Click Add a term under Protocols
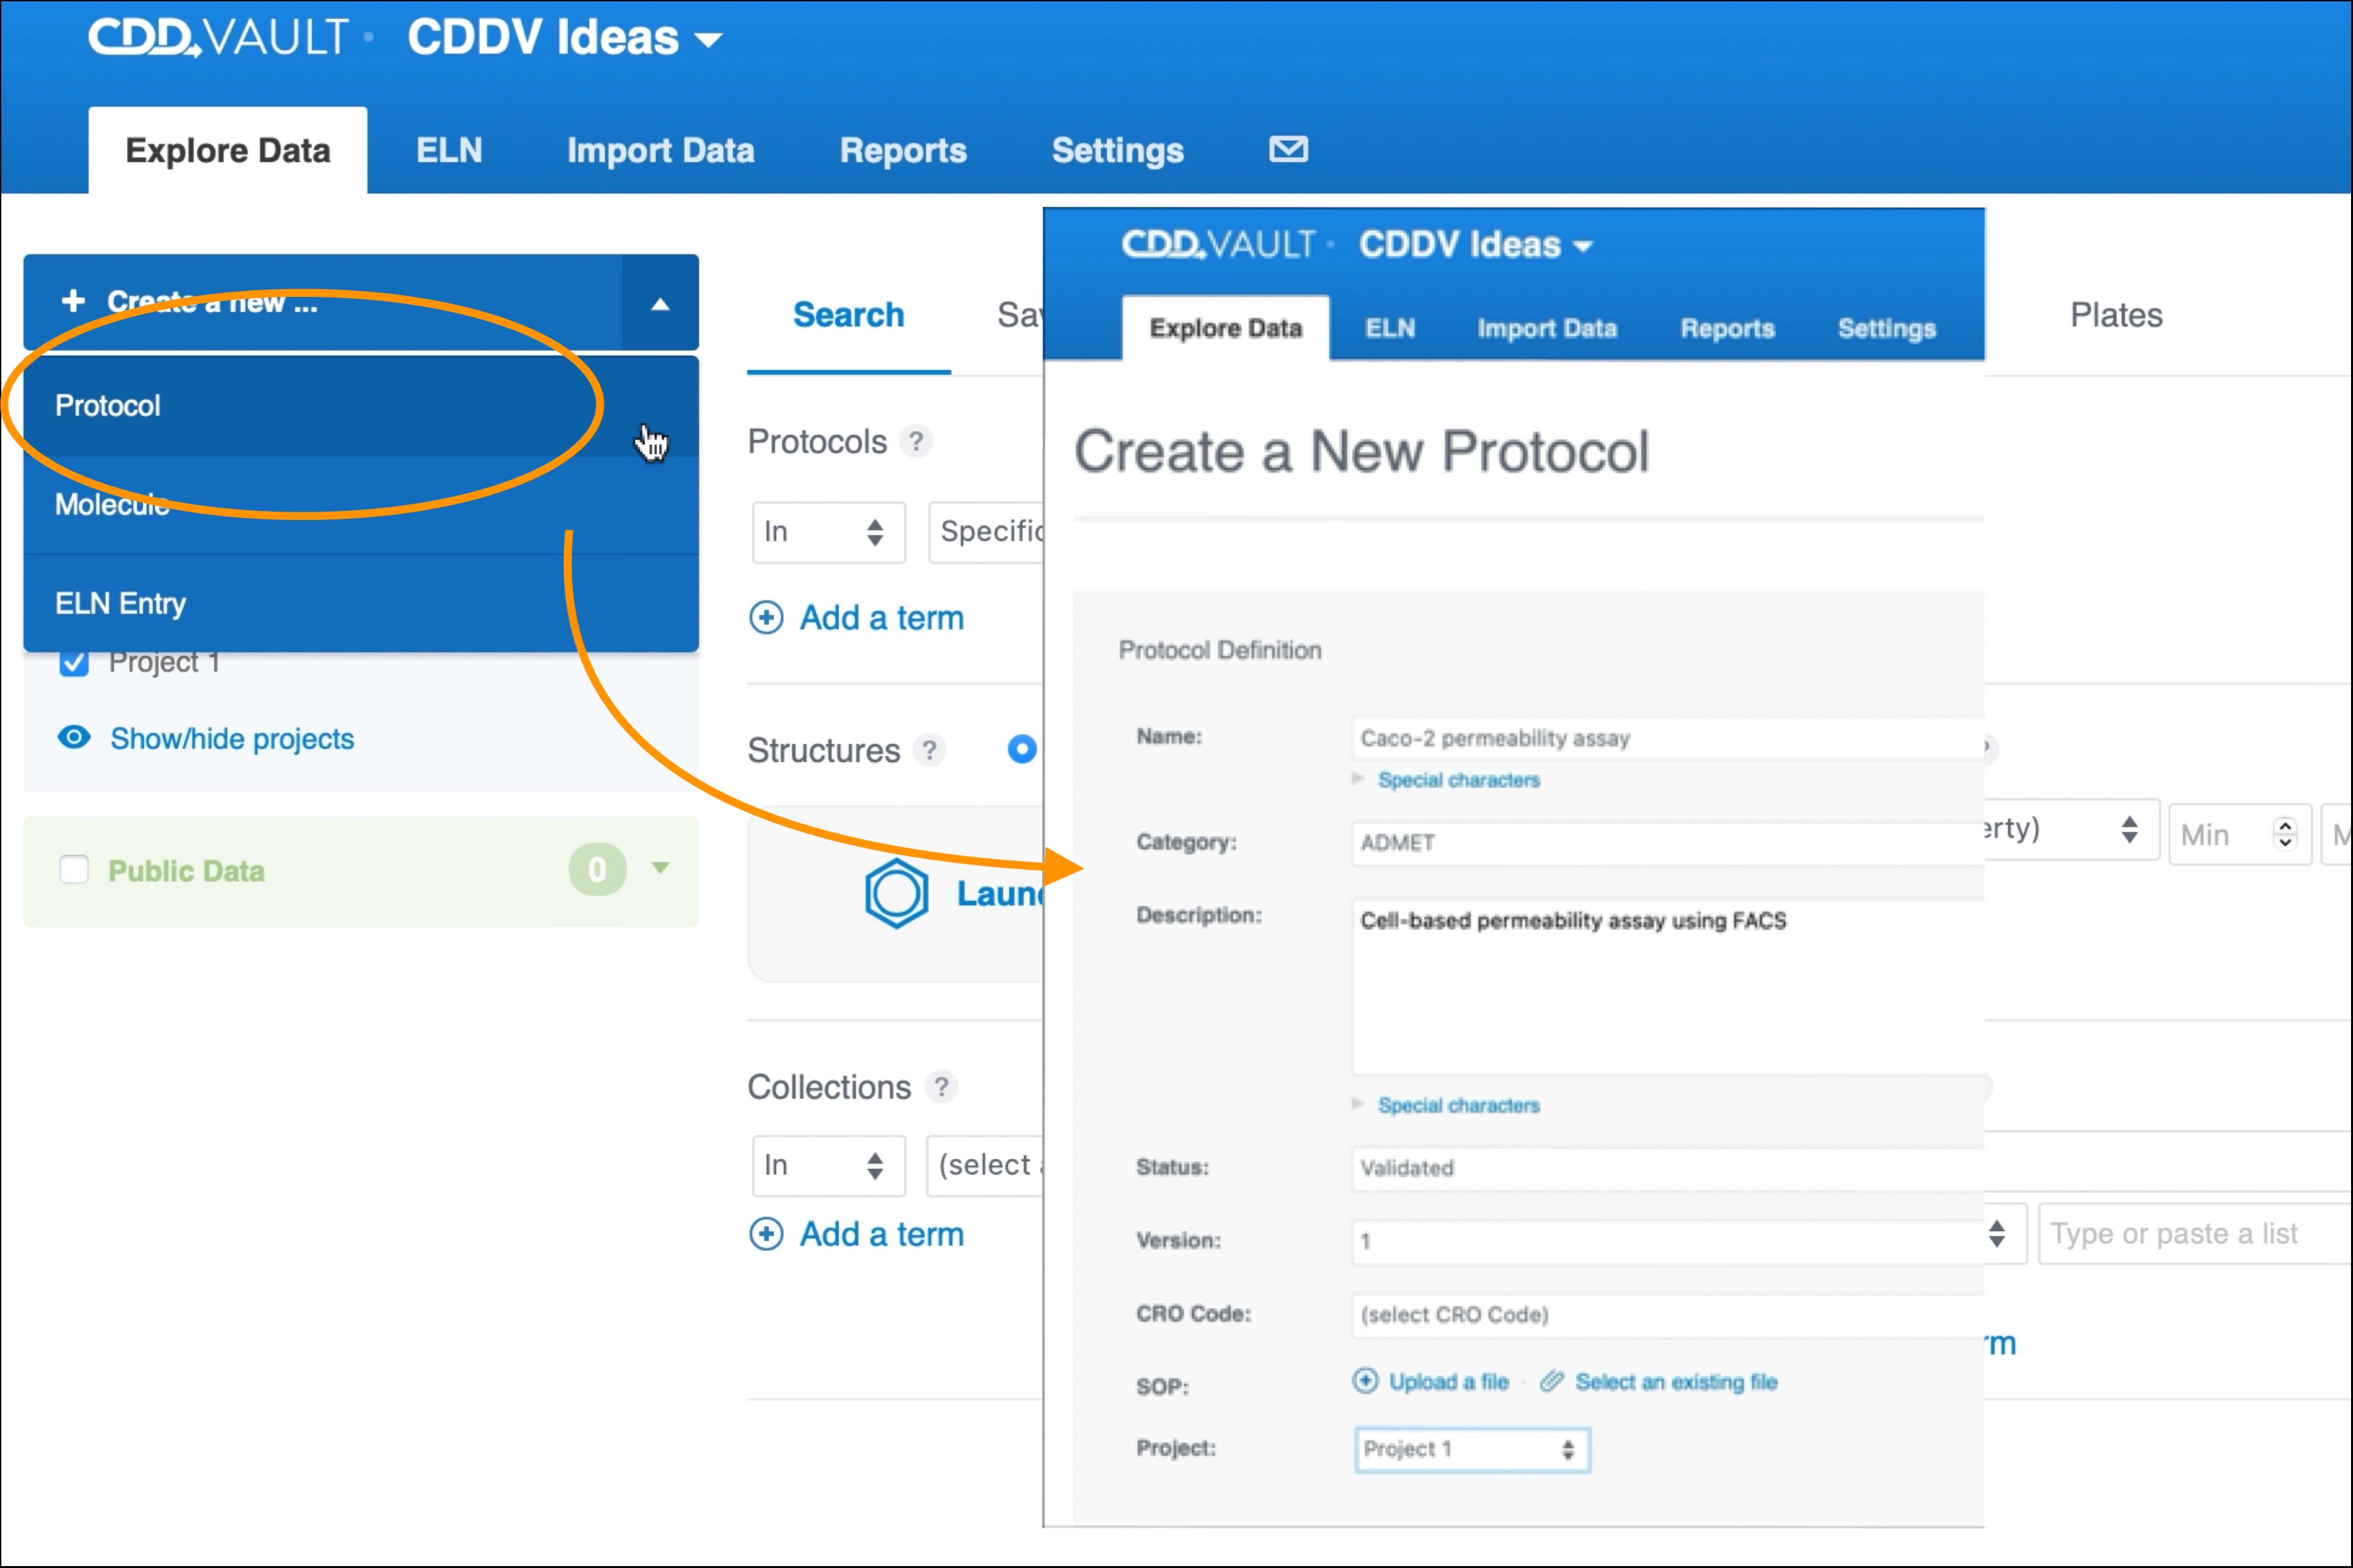The image size is (2353, 1568). coord(881,618)
